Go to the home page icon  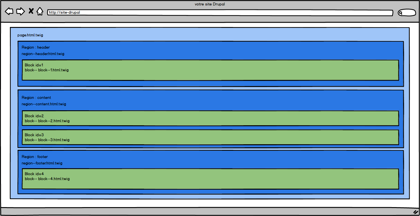click(x=40, y=12)
